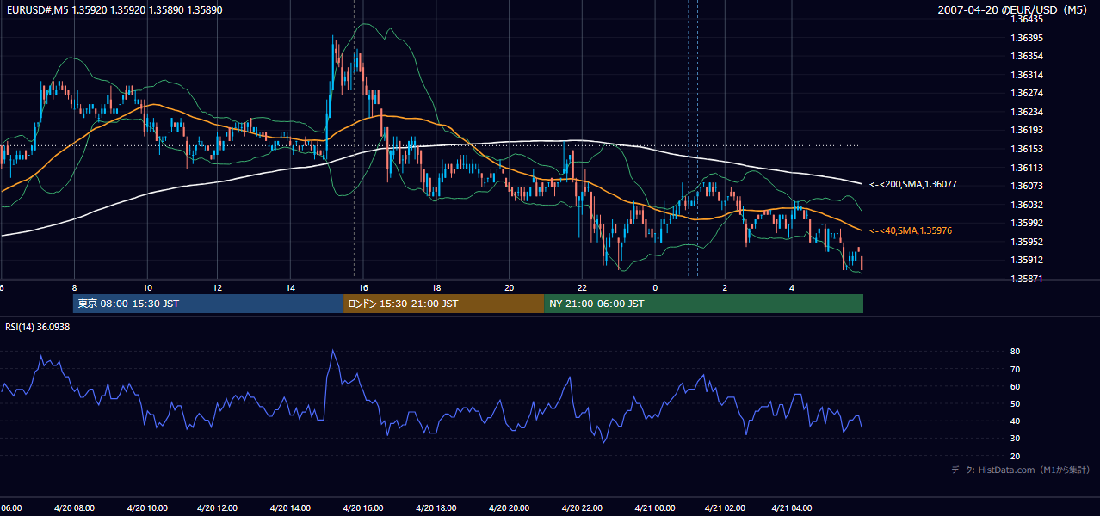The image size is (1100, 516).
Task: Click the 4/20 12:00 date label
Action: [x=217, y=507]
